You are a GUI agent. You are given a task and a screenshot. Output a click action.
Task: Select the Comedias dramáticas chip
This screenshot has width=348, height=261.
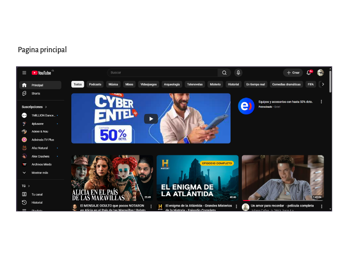pyautogui.click(x=286, y=84)
